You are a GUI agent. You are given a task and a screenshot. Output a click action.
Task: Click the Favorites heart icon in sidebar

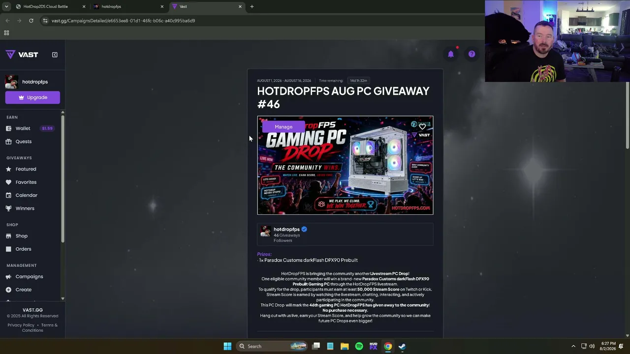tap(8, 182)
